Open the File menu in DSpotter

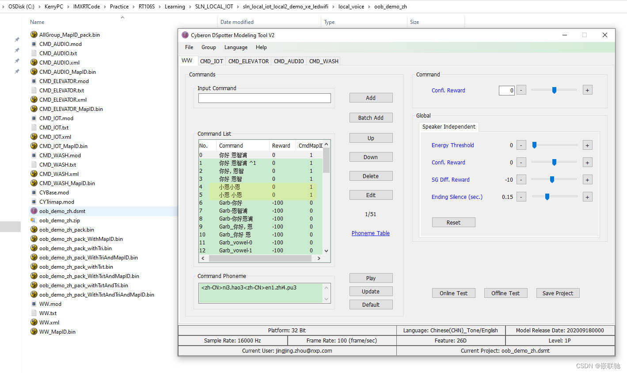click(189, 47)
